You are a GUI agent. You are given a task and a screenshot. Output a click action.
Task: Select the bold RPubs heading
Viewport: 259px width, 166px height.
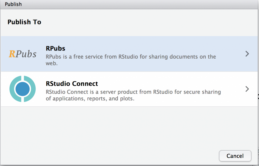55,48
